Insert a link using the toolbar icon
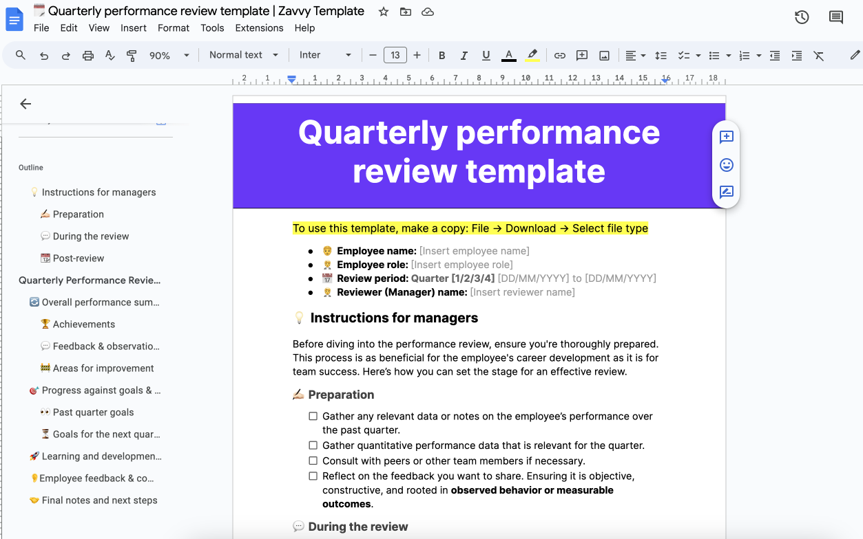The height and width of the screenshot is (539, 863). click(x=559, y=54)
